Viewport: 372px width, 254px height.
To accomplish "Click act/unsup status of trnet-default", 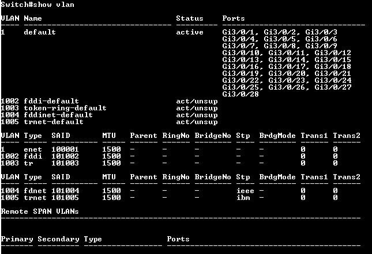I will pyautogui.click(x=197, y=122).
